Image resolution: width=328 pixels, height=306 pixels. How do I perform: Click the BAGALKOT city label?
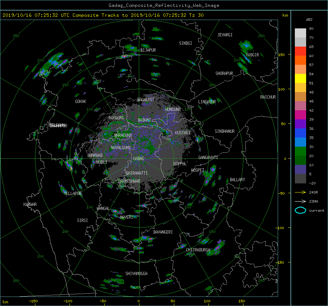tap(146, 100)
